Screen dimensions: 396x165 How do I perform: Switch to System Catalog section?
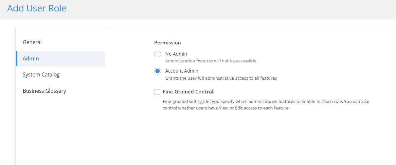(x=60, y=74)
